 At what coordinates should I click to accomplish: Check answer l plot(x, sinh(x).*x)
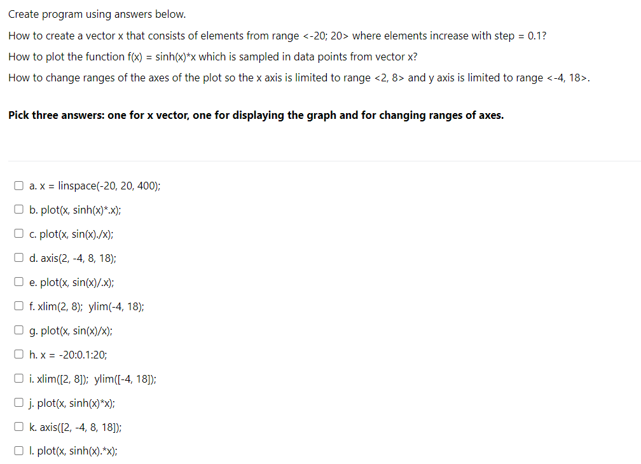point(18,450)
